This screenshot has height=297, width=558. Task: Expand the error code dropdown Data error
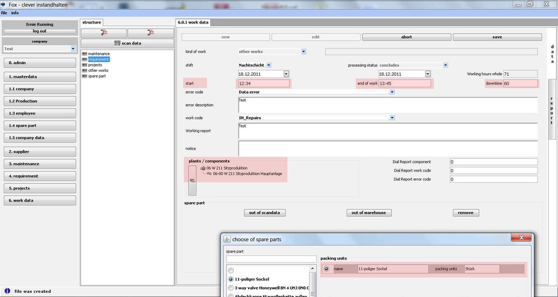[392, 92]
